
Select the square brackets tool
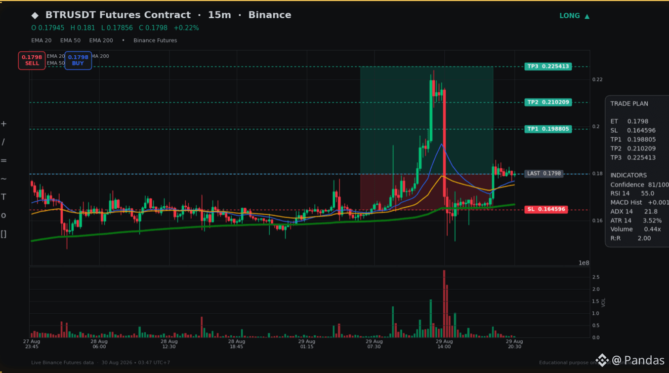click(3, 234)
